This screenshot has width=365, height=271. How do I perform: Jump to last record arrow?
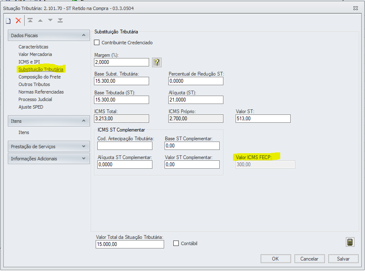pos(60,20)
